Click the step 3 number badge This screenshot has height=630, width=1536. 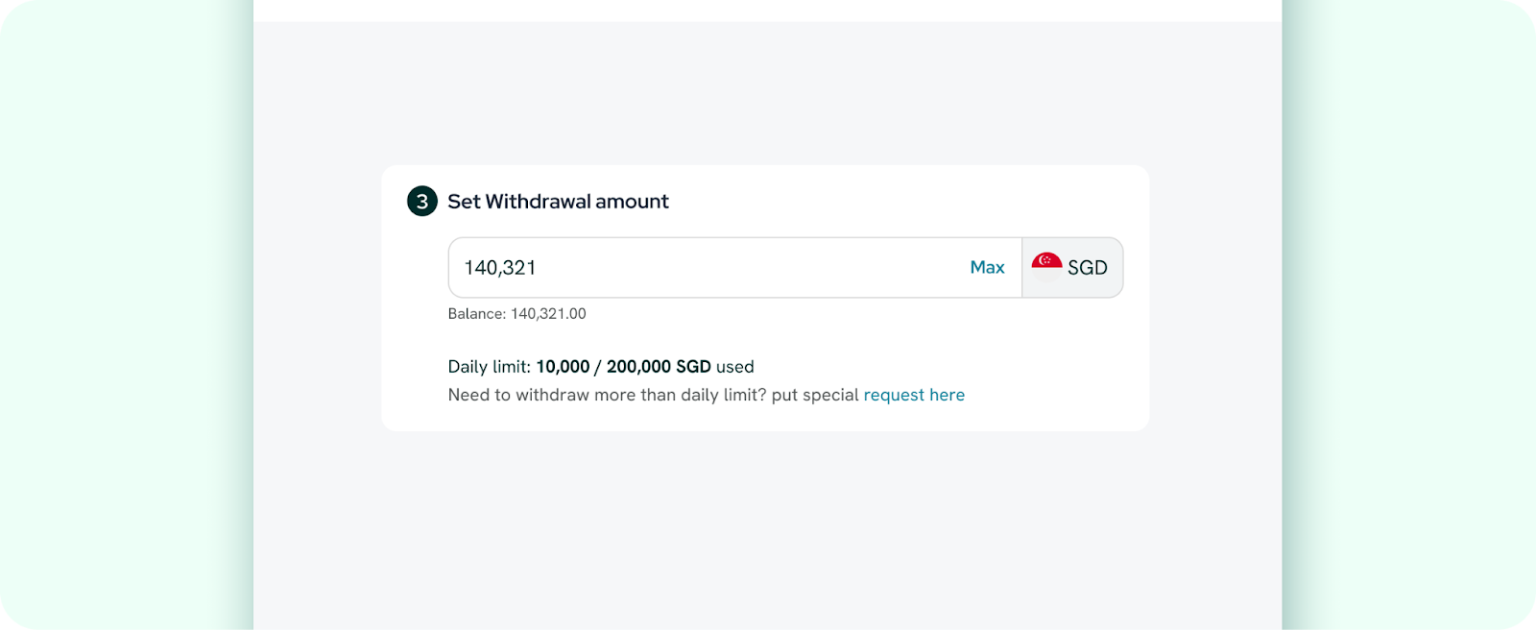422,202
